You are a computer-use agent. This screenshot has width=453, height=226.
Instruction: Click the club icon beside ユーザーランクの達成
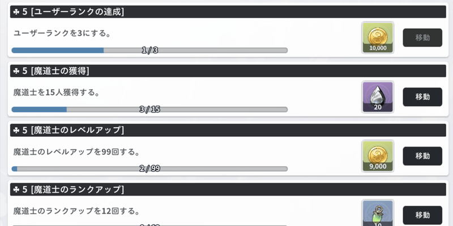pos(16,12)
